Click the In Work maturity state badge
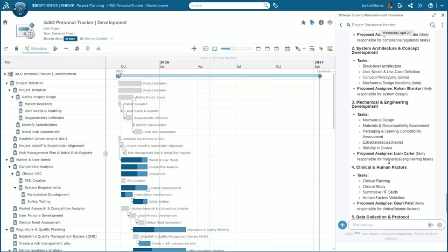 70,39
